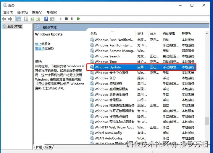Select Windows 管理服务 row

tap(143, 100)
